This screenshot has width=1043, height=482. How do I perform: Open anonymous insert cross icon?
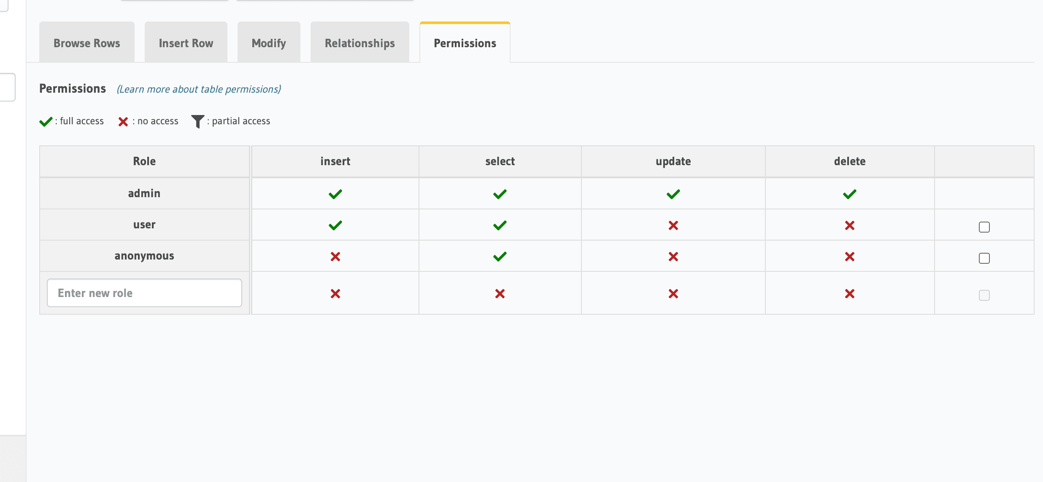click(335, 256)
